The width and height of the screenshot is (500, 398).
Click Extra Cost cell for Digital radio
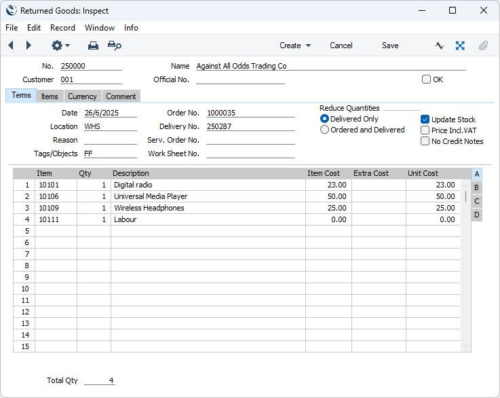click(379, 185)
